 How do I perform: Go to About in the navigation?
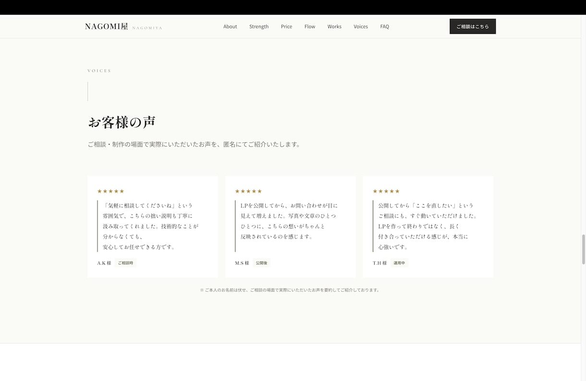coord(230,26)
